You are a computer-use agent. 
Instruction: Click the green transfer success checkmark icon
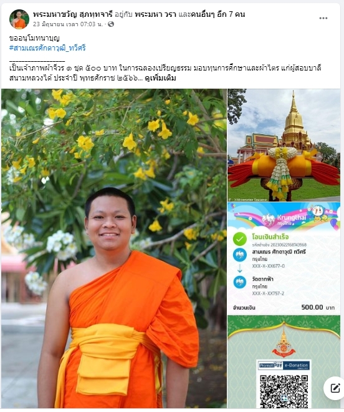(239, 239)
